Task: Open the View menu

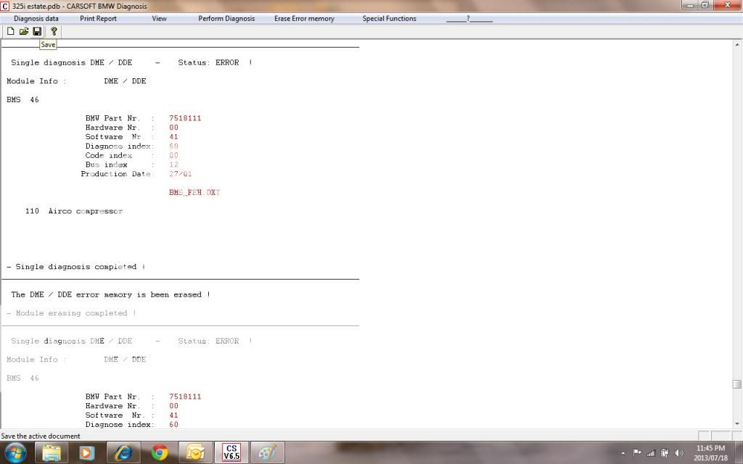Action: [159, 18]
